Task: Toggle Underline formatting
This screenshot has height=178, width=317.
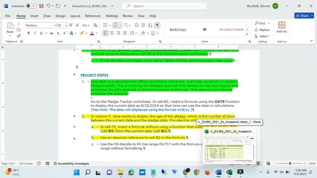Action: [41, 33]
